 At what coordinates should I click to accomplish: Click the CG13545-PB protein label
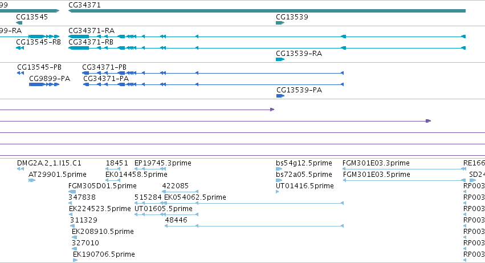[x=39, y=67]
